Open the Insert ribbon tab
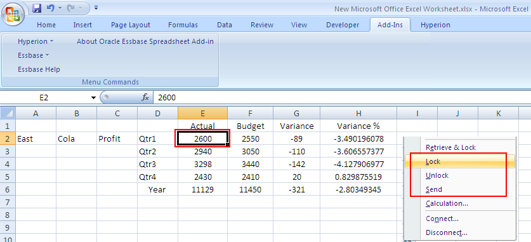 pos(82,25)
